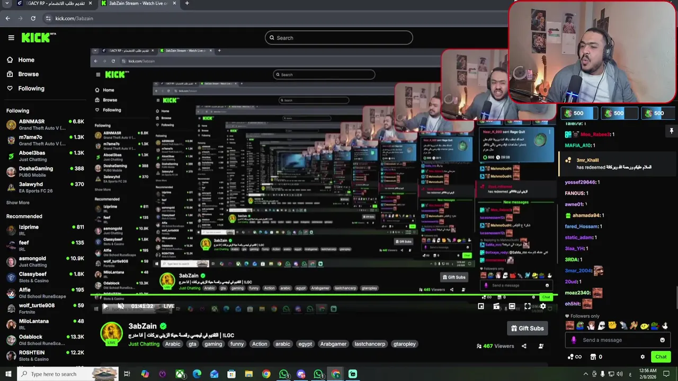Jump to LIVE in player
Viewport: 678px width, 381px height.
169,306
